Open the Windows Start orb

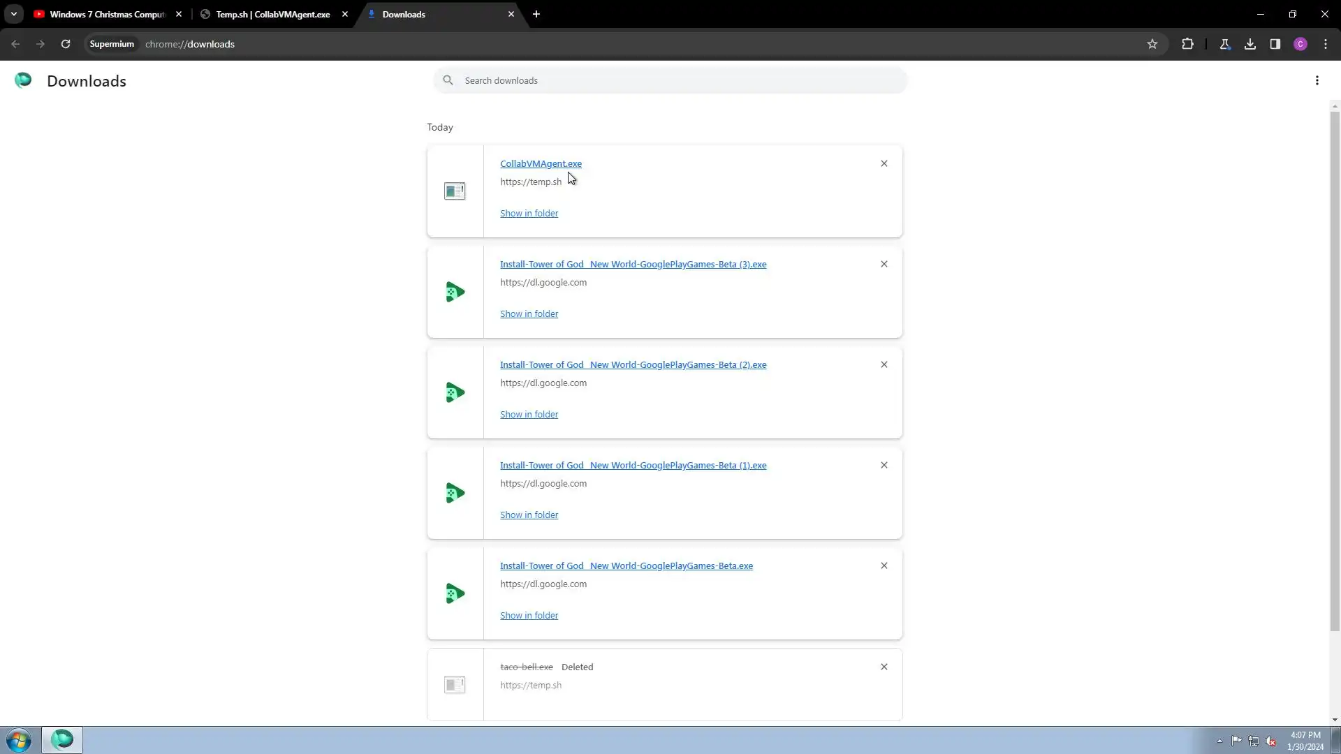tap(19, 740)
